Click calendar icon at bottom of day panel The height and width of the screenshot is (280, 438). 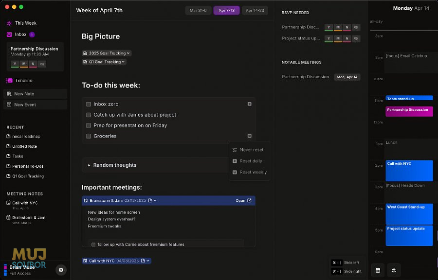(x=378, y=270)
